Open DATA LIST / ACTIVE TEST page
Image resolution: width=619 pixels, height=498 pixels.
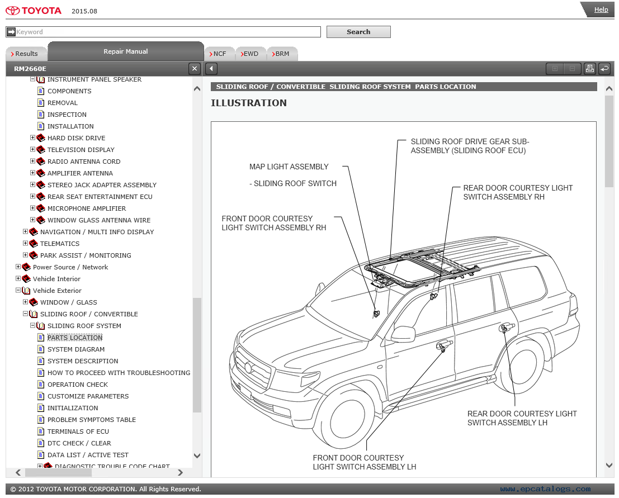88,455
